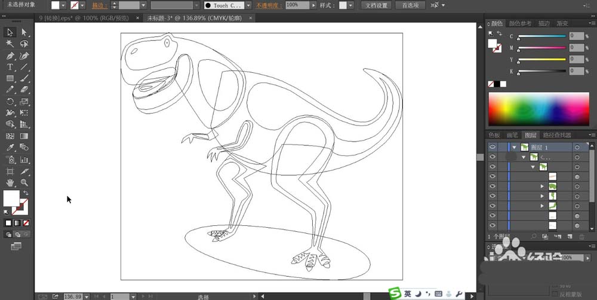Set toolbox paint mode to None
The image size is (597, 300).
pos(26,223)
